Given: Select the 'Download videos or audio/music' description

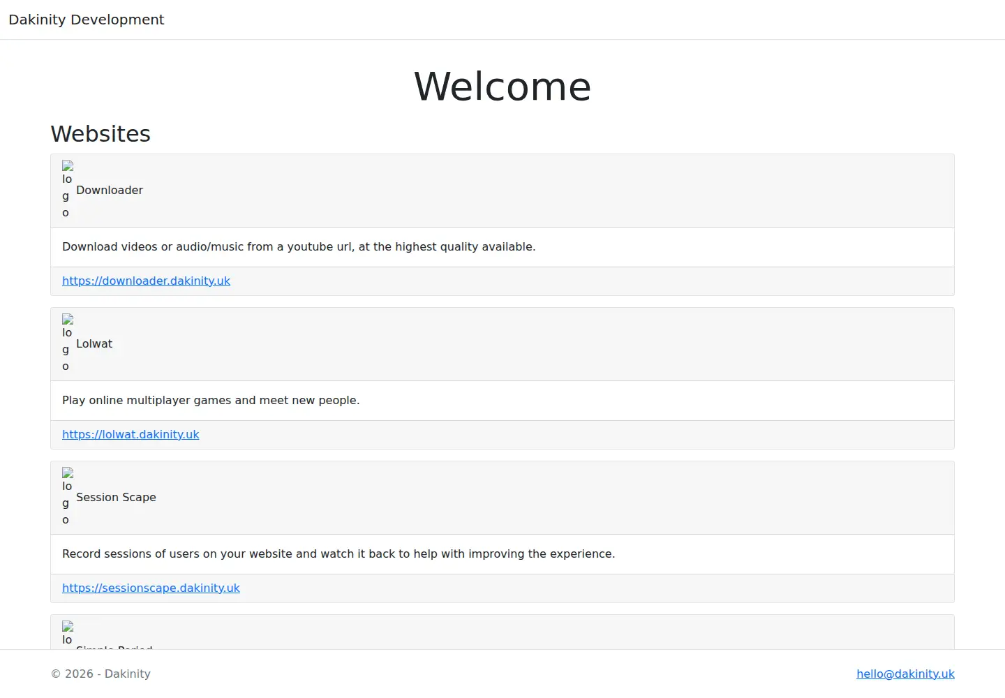Looking at the screenshot, I should pyautogui.click(x=299, y=246).
